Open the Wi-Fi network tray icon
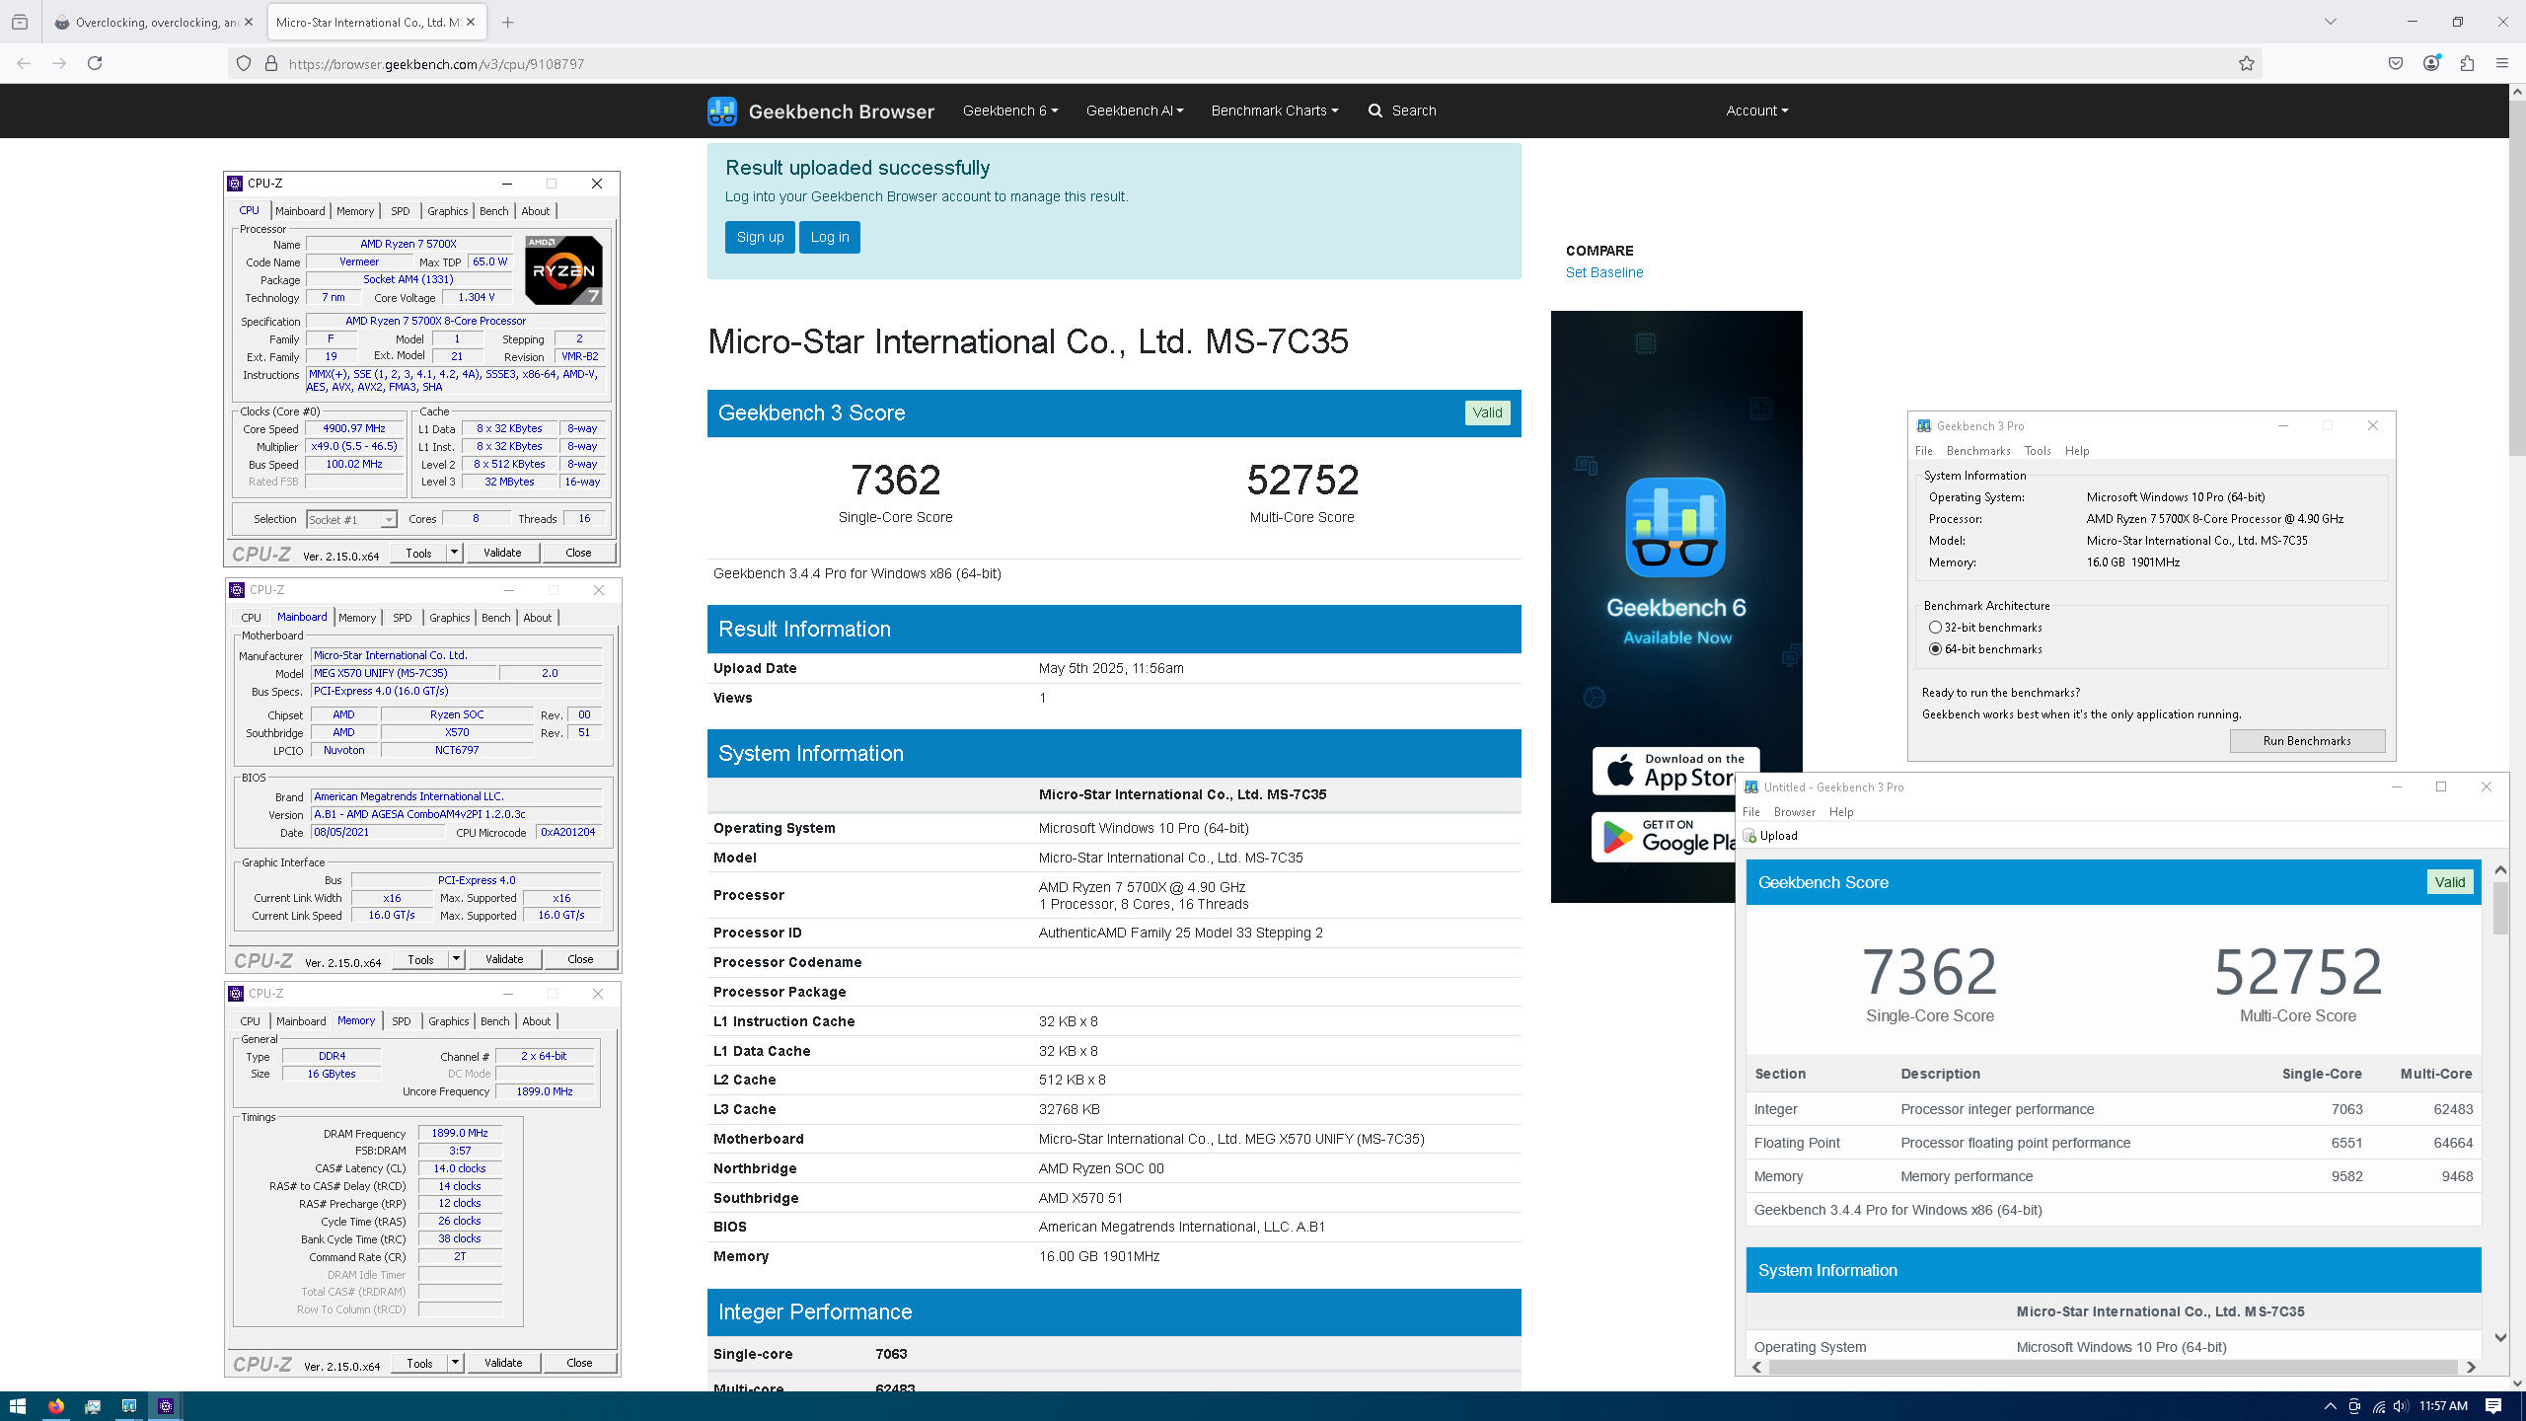The width and height of the screenshot is (2526, 1421). point(2379,1406)
